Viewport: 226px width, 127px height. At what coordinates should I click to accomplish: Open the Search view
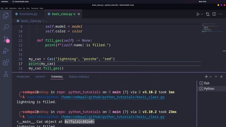click(x=6, y=27)
